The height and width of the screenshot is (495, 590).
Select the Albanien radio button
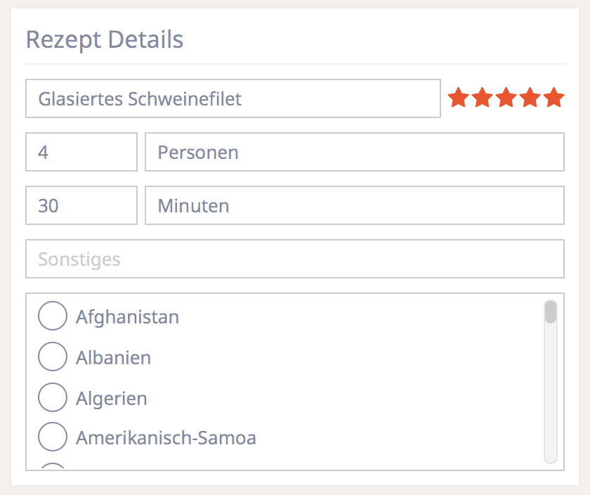(x=53, y=357)
